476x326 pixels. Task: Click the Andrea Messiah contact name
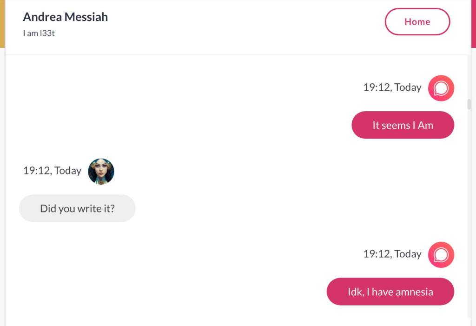click(66, 17)
